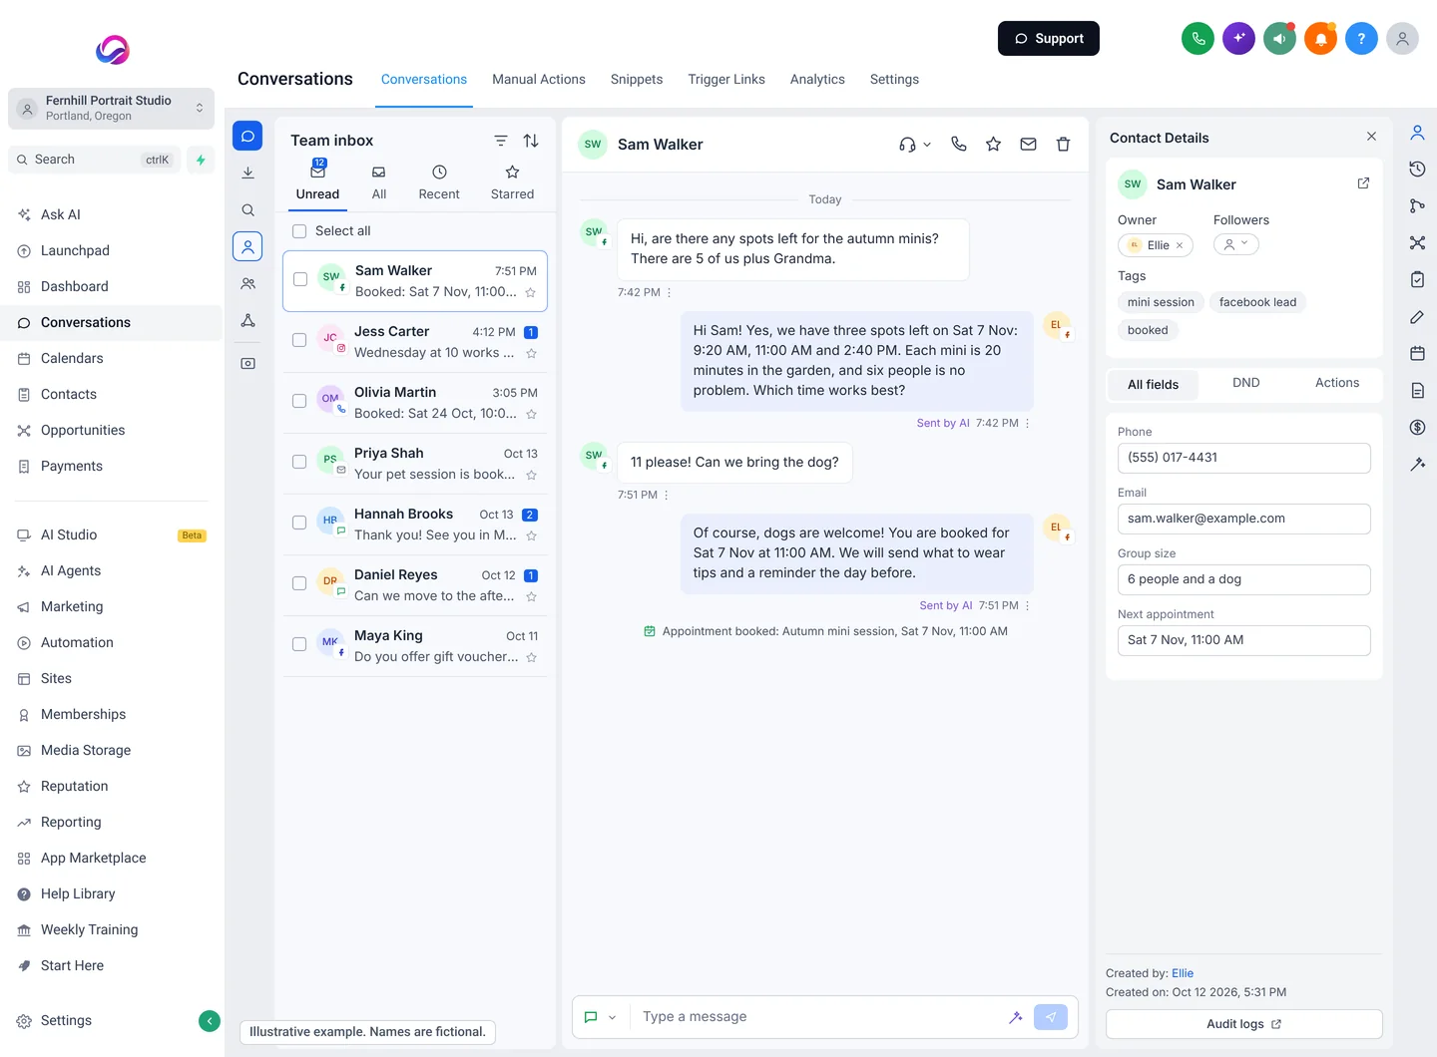Open options for 7:51 PM AI message
This screenshot has width=1437, height=1057.
(x=1027, y=605)
